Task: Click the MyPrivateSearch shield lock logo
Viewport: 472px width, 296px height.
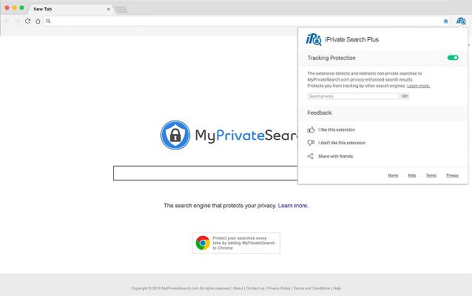Action: 175,135
